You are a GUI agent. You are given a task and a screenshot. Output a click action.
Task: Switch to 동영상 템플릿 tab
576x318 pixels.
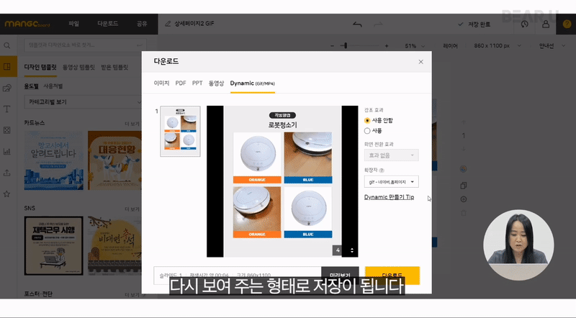(78, 67)
